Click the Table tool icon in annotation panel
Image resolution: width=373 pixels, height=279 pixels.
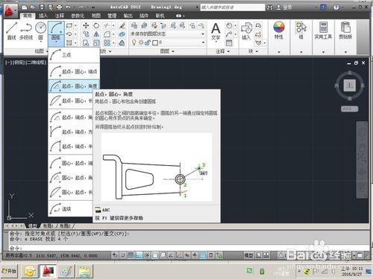point(229,43)
